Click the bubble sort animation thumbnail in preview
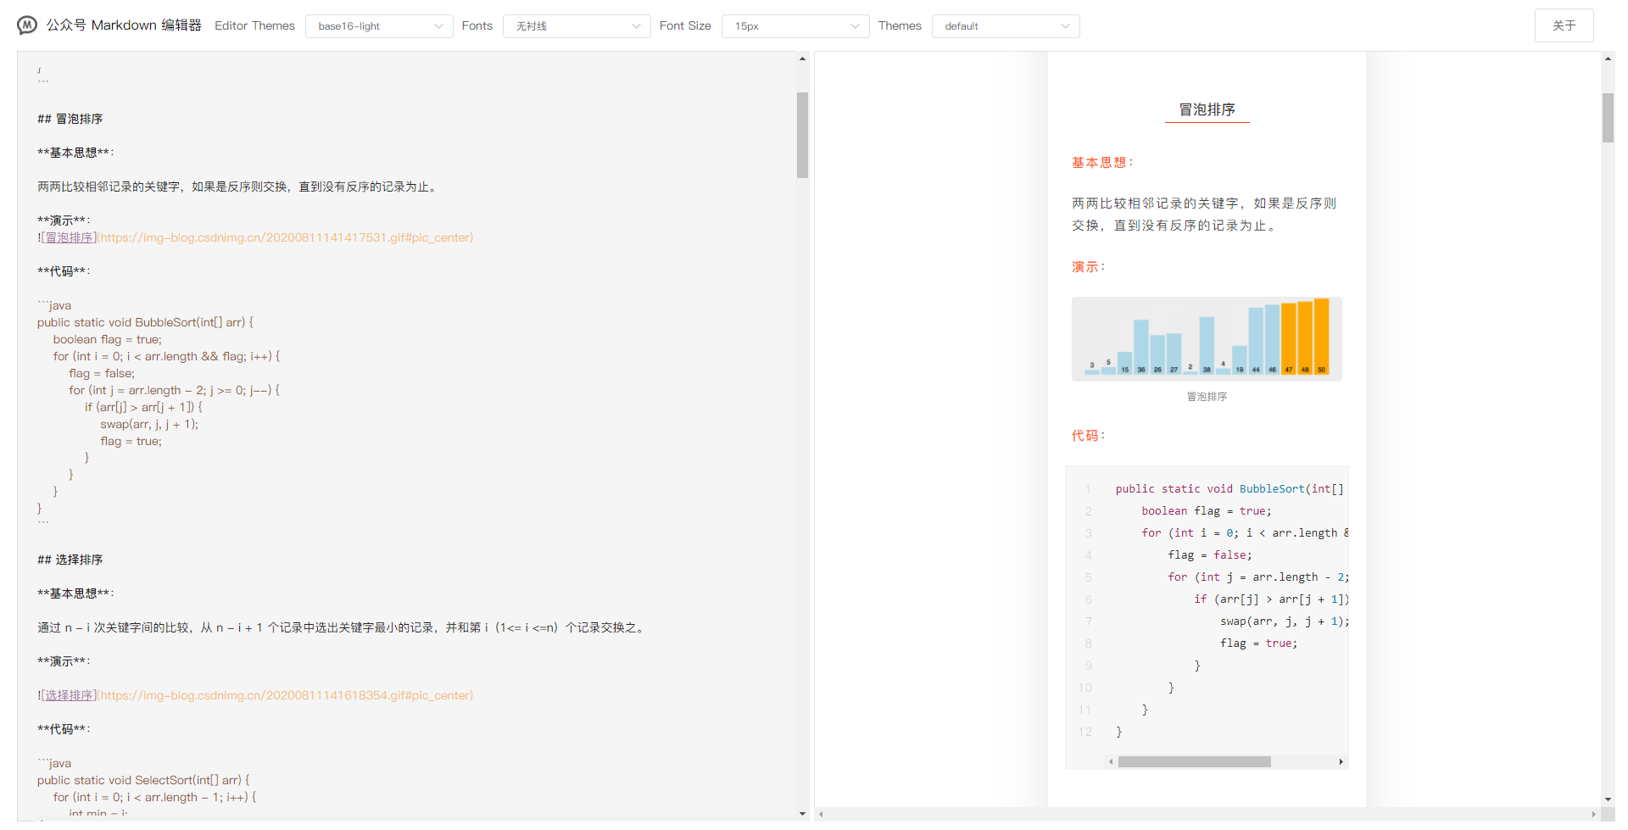Image resolution: width=1628 pixels, height=830 pixels. (x=1207, y=339)
